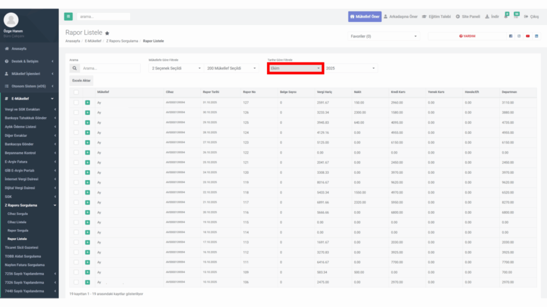Check the checkbox for report 113 row

click(x=76, y=243)
